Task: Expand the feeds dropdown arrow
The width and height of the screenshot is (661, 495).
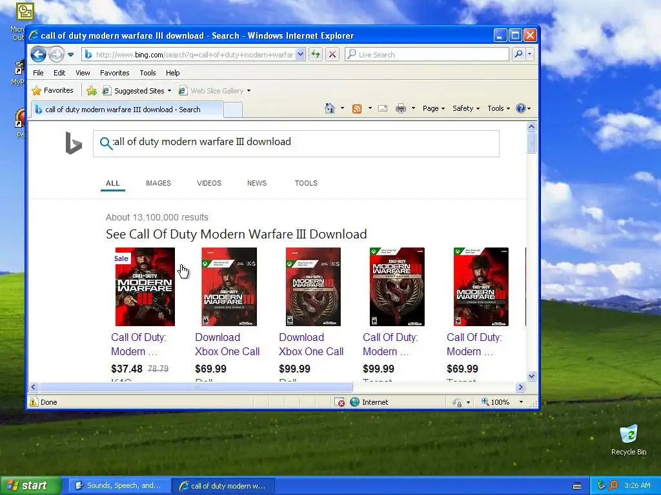Action: (370, 108)
